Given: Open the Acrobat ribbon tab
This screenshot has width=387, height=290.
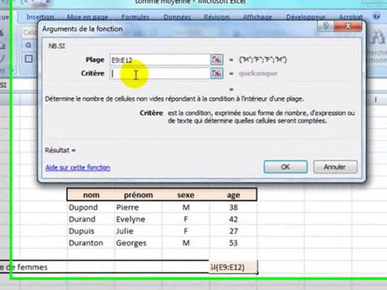Looking at the screenshot, I should click(351, 17).
